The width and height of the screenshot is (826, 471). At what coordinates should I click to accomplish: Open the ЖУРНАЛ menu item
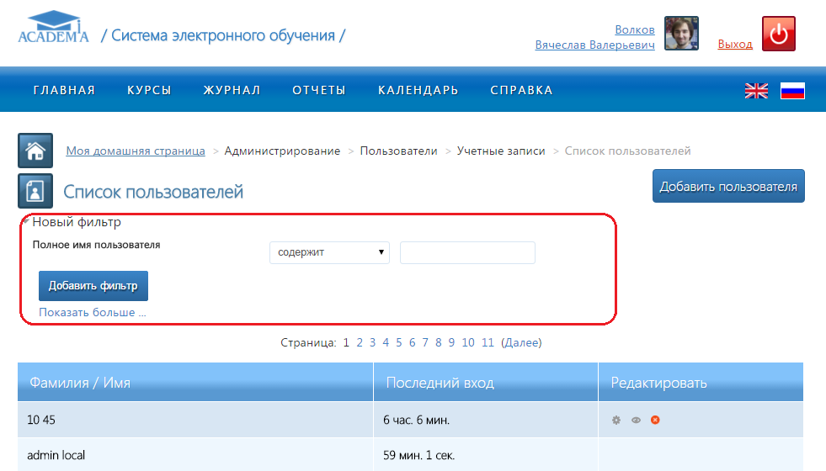click(232, 90)
